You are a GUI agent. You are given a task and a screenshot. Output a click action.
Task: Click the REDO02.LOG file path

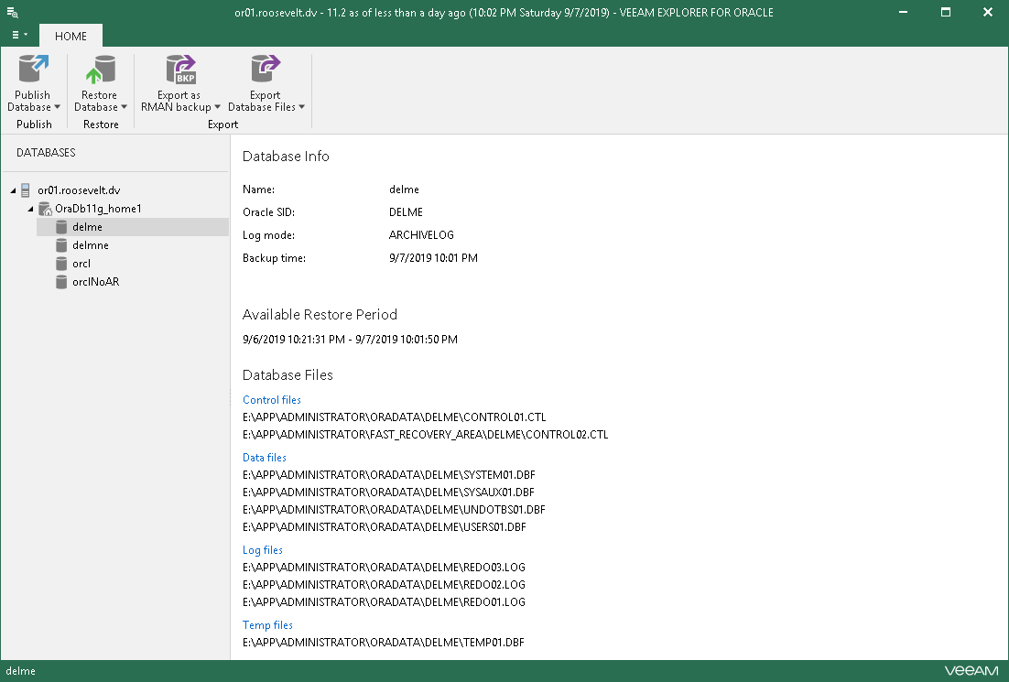click(385, 585)
